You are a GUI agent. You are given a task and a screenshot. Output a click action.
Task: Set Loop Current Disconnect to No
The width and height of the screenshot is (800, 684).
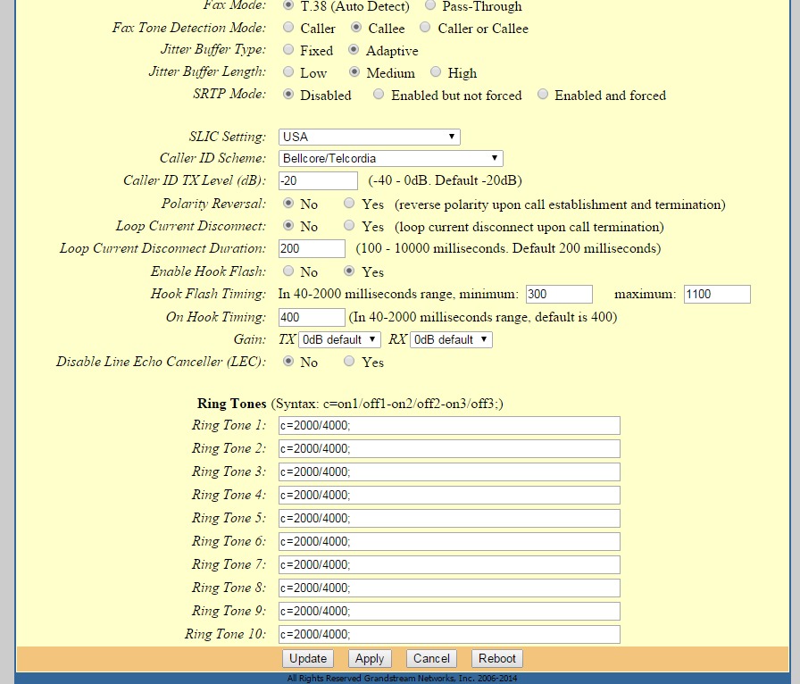[x=288, y=225]
